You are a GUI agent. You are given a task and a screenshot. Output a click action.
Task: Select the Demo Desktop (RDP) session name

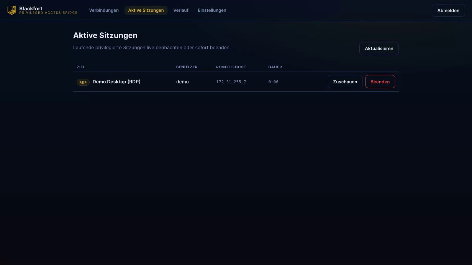[117, 82]
